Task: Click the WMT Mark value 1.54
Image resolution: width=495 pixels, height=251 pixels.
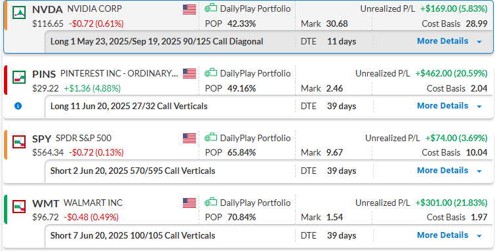Action: [334, 217]
